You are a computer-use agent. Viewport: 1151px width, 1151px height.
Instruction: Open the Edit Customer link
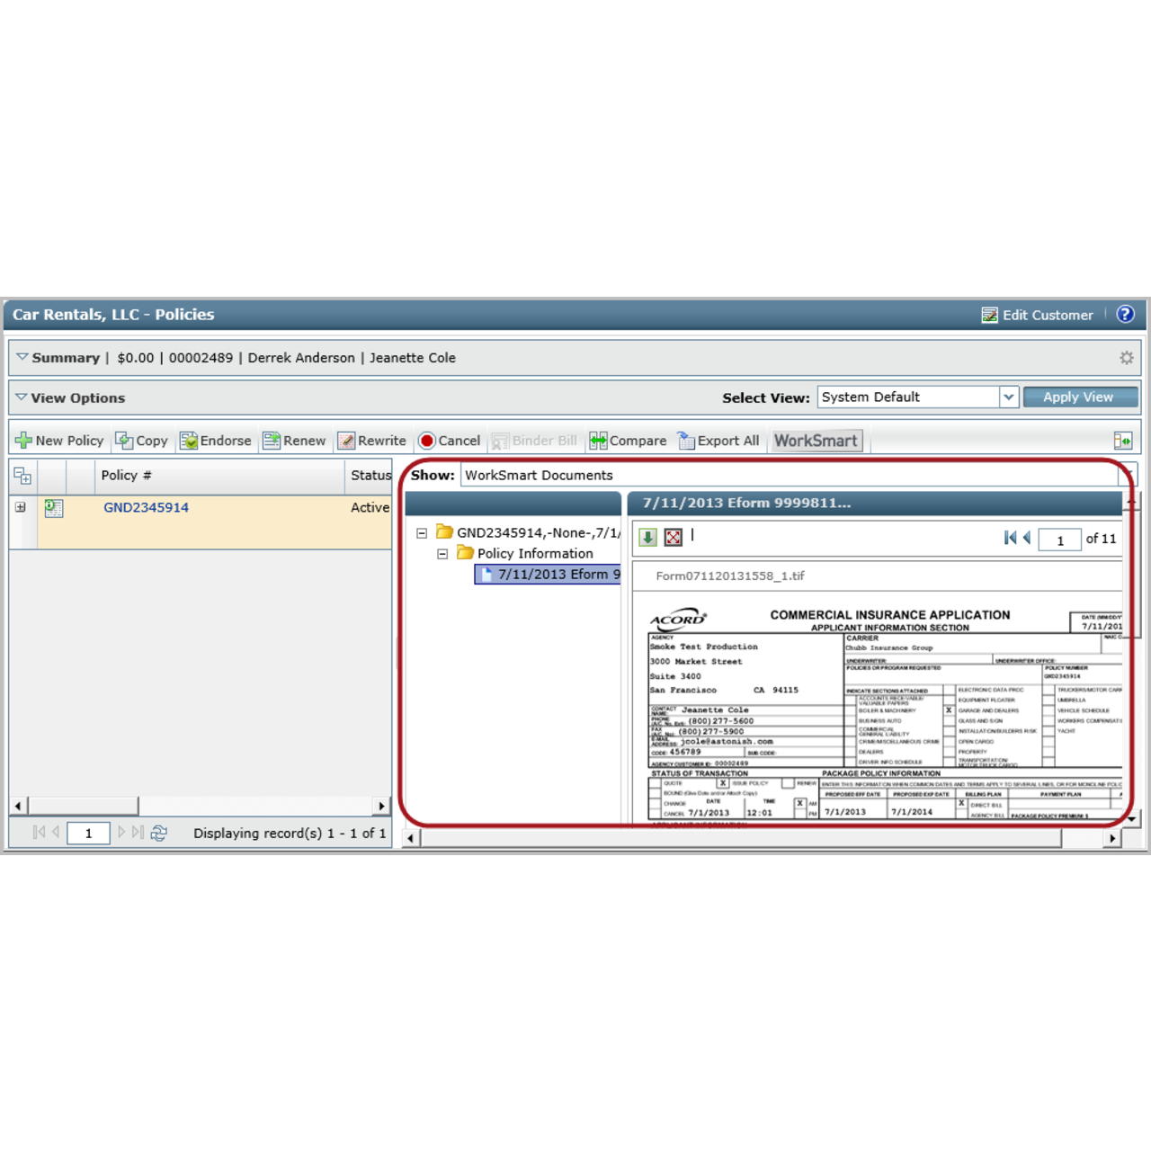pos(1046,315)
